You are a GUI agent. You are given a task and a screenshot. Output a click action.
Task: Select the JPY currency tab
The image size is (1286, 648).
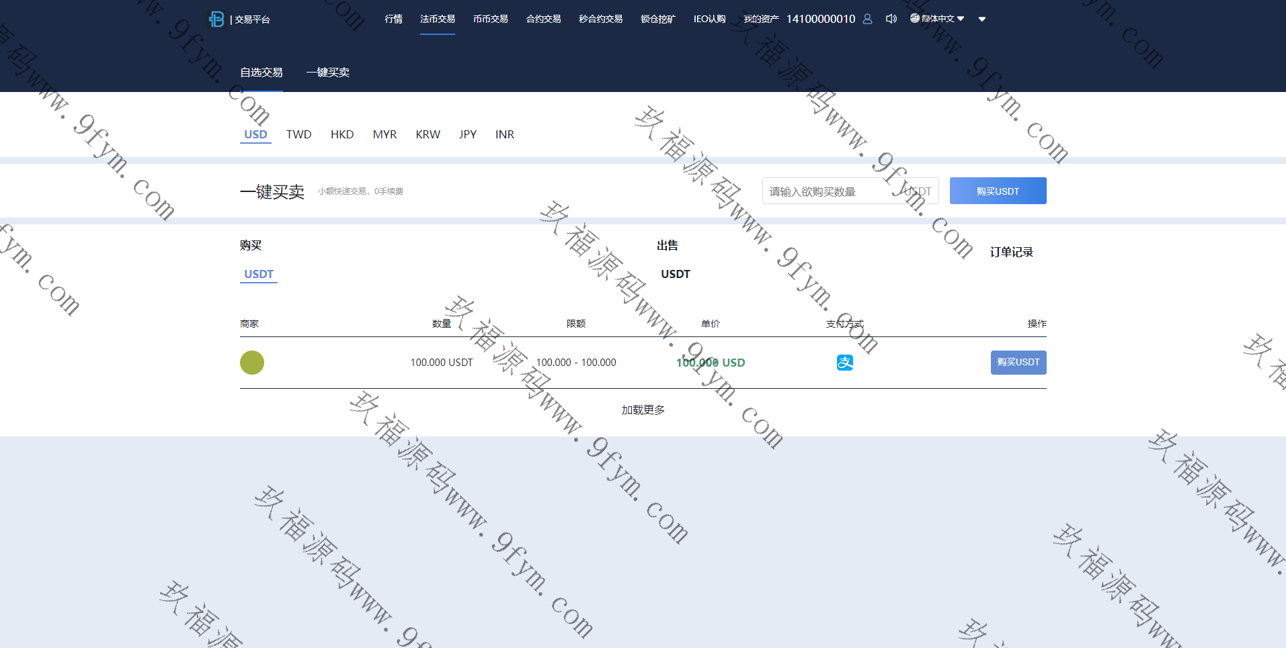pyautogui.click(x=467, y=134)
